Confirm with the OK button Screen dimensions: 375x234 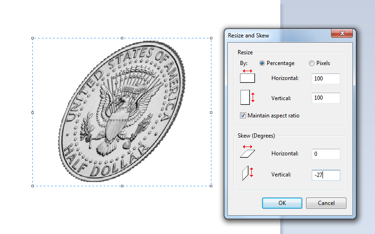(282, 203)
